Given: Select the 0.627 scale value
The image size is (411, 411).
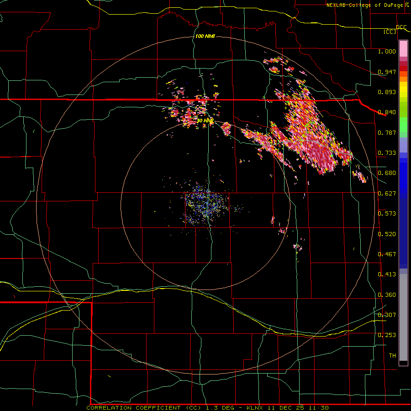Looking at the screenshot, I should pyautogui.click(x=387, y=194).
